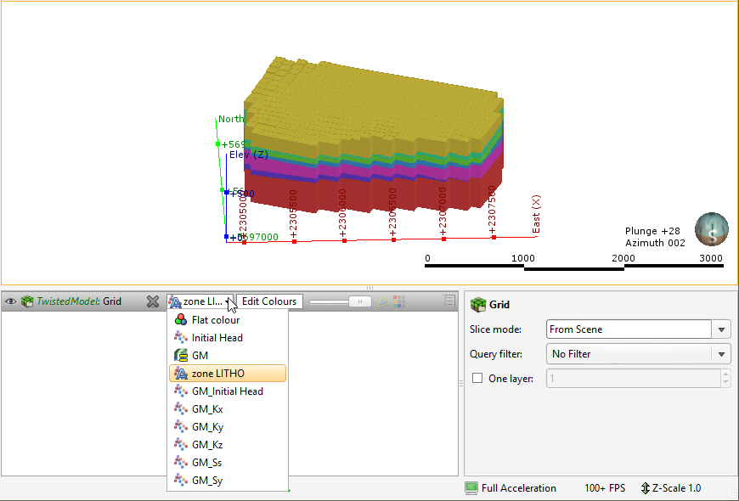Screen dimensions: 739x501
Task: Click the Grid panel header cube icon
Action: [478, 305]
